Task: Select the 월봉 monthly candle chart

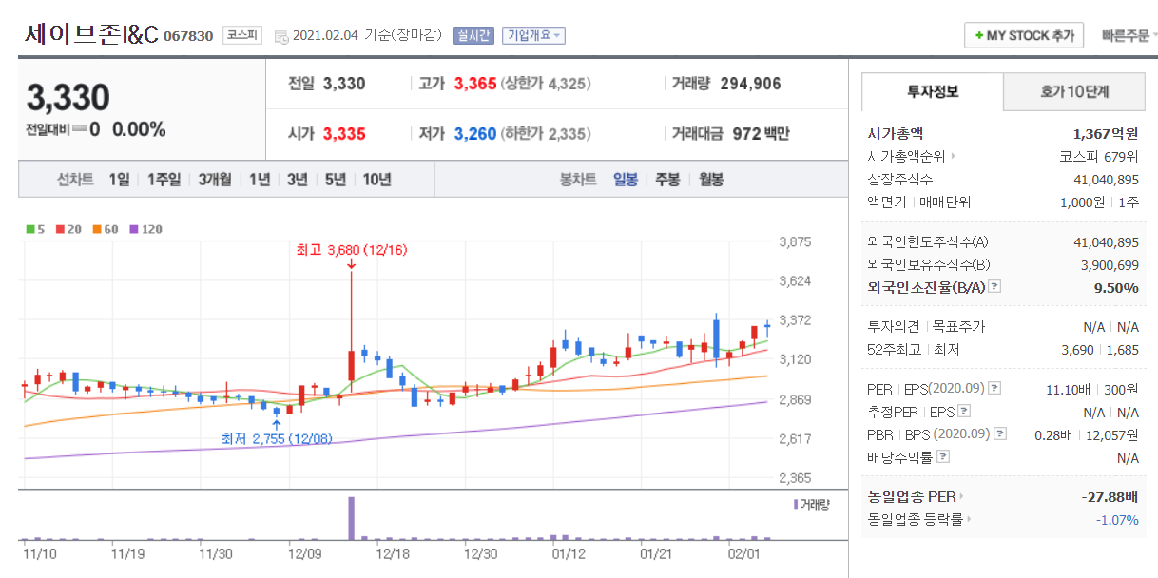Action: 710,179
